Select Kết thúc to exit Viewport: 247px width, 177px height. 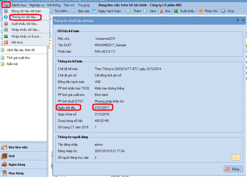[x=17, y=42]
